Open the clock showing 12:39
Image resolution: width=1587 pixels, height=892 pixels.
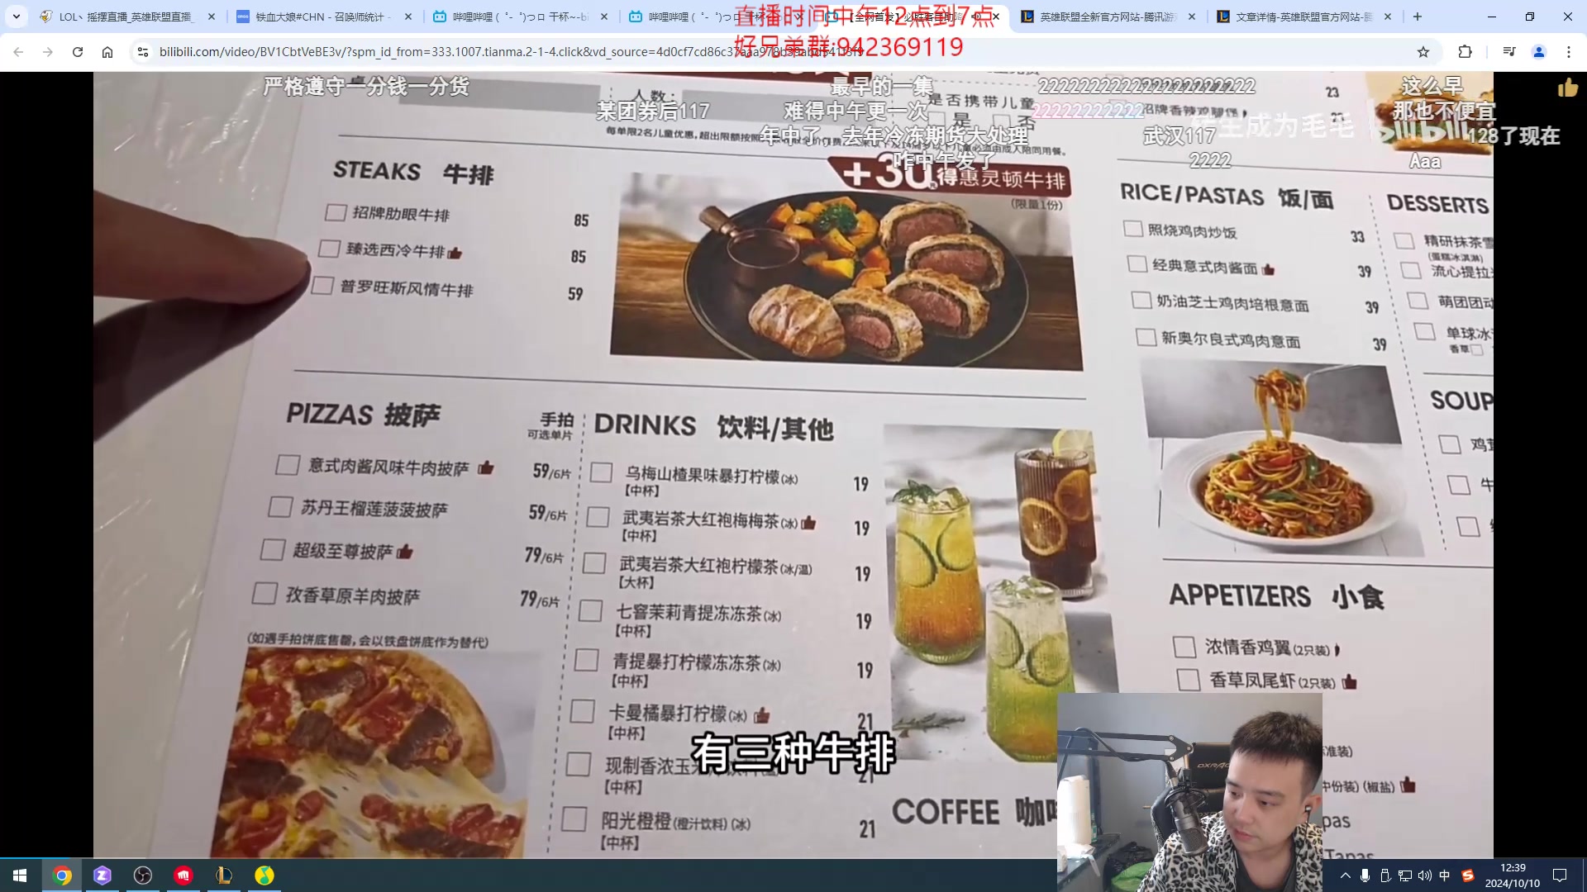(1513, 875)
